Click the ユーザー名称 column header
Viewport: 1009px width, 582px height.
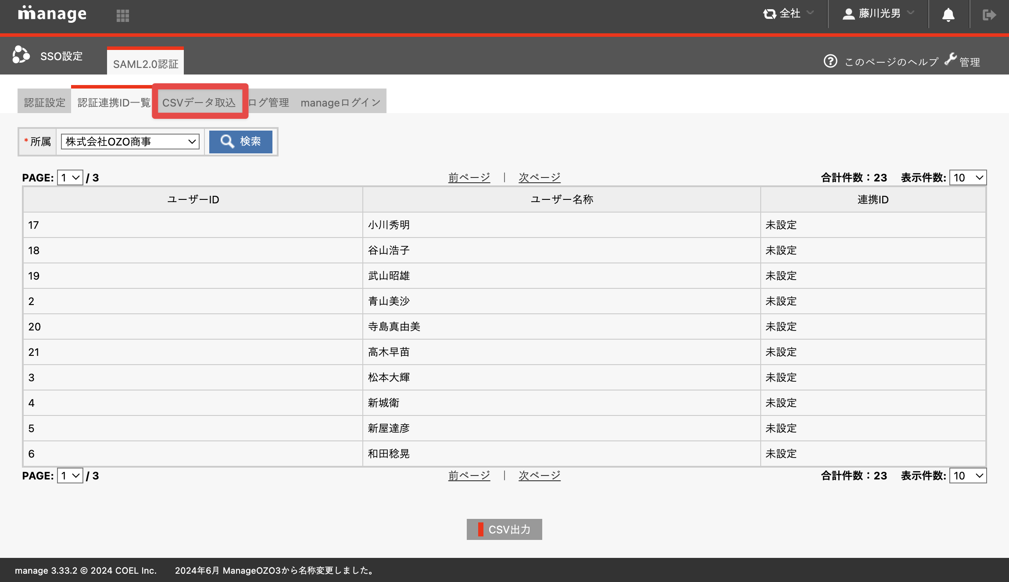(562, 199)
